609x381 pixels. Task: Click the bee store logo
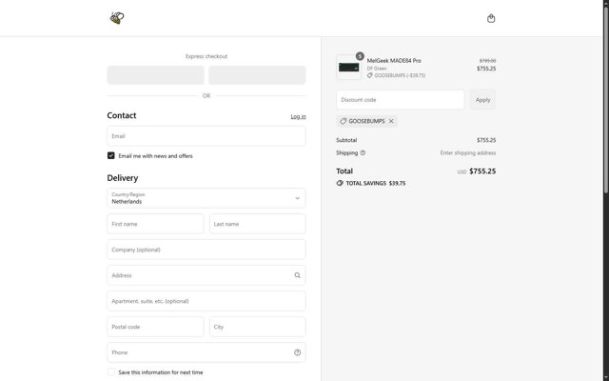pyautogui.click(x=117, y=18)
